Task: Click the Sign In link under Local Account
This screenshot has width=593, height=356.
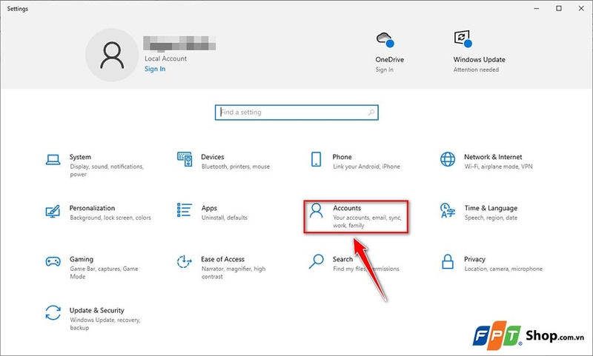Action: coord(155,70)
